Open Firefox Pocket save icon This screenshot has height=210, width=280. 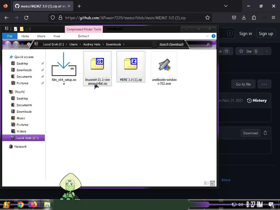tap(234, 18)
